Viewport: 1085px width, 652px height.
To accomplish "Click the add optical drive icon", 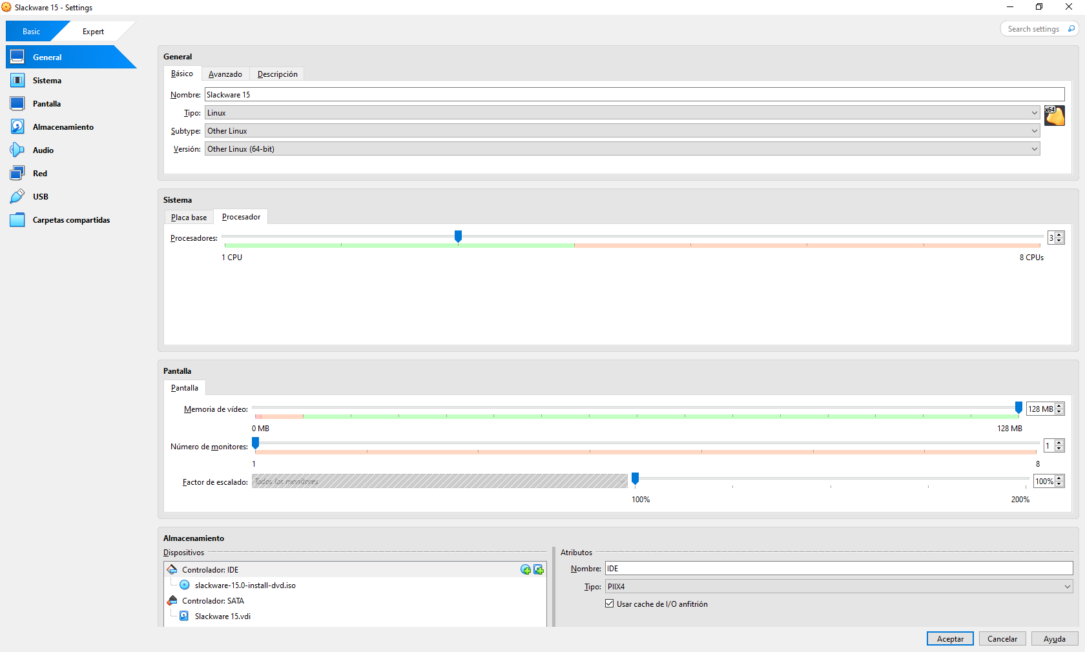I will point(526,569).
